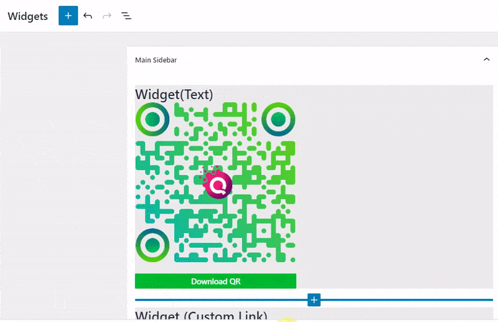Click the Main Sidebar title
The width and height of the screenshot is (498, 322).
[156, 60]
